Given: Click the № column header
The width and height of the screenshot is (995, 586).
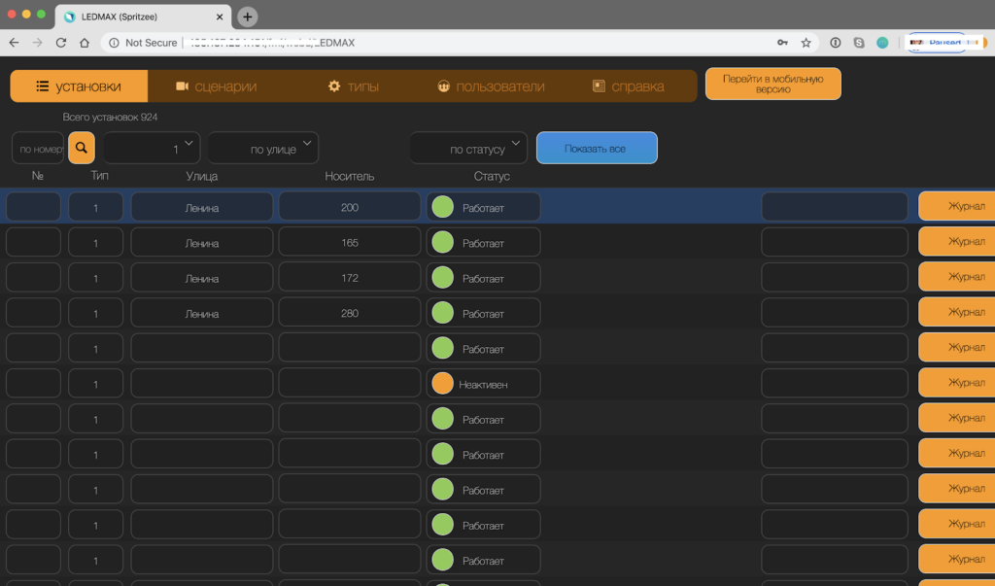Looking at the screenshot, I should tap(38, 175).
